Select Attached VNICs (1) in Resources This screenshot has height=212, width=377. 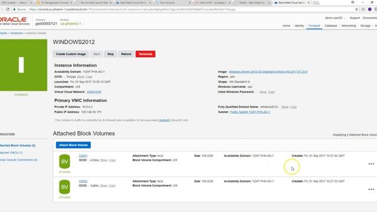[x=11, y=153]
